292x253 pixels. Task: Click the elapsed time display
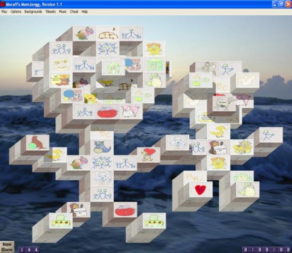tap(267, 250)
